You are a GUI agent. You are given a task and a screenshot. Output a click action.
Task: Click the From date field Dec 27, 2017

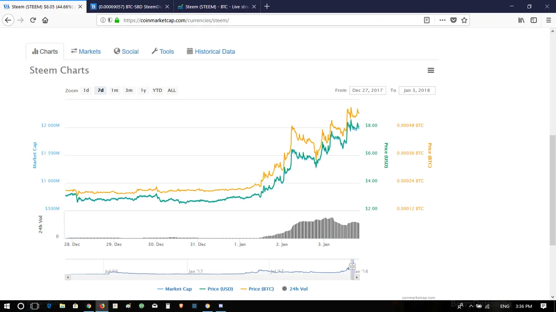pyautogui.click(x=367, y=90)
